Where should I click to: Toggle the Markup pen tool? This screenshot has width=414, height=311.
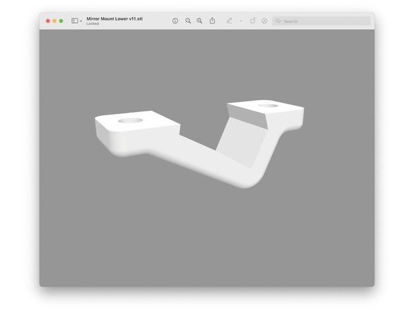pos(229,21)
